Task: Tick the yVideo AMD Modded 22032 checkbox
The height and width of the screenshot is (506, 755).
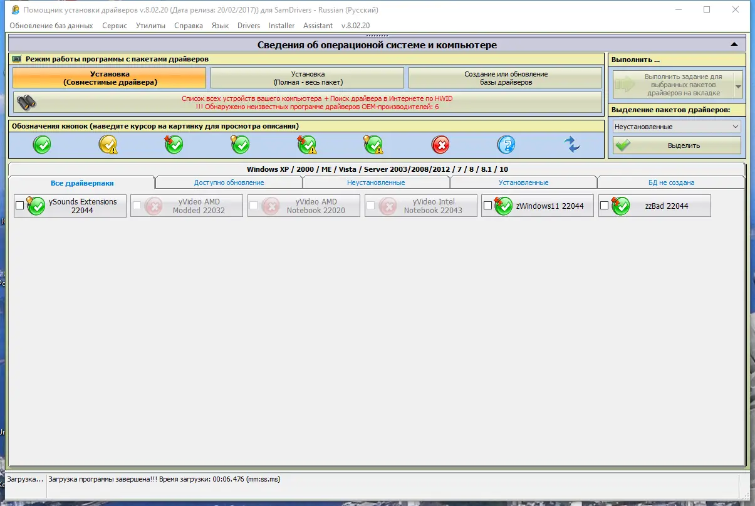Action: tap(137, 206)
